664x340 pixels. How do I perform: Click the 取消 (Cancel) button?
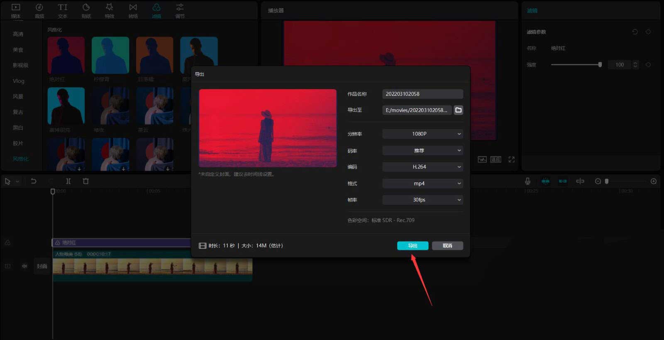point(447,246)
